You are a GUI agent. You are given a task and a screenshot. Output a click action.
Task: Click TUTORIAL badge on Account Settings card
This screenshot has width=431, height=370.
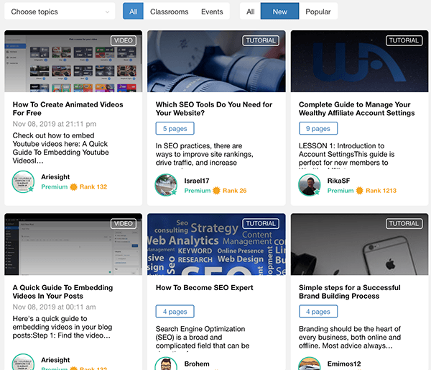point(404,40)
